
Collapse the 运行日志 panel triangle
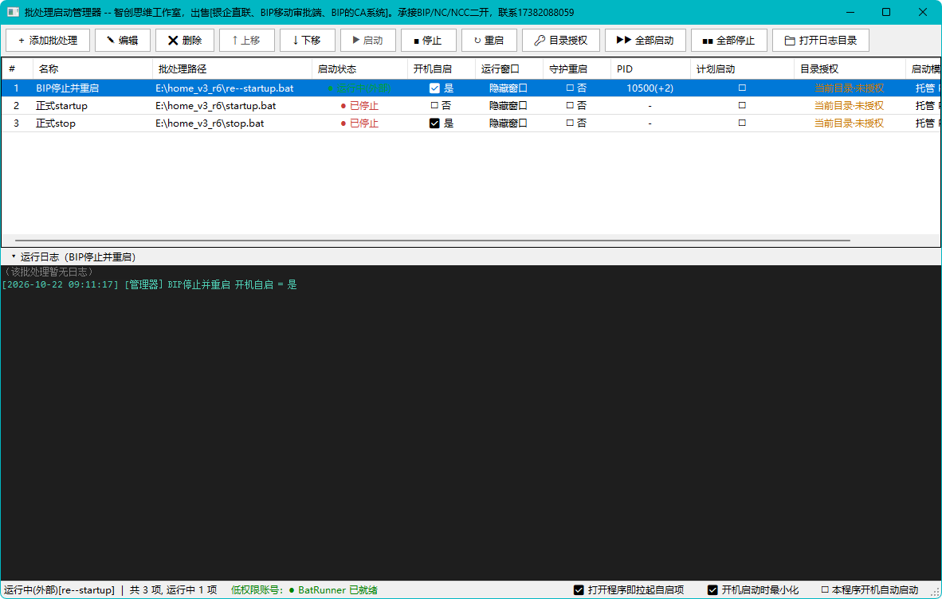pos(14,257)
